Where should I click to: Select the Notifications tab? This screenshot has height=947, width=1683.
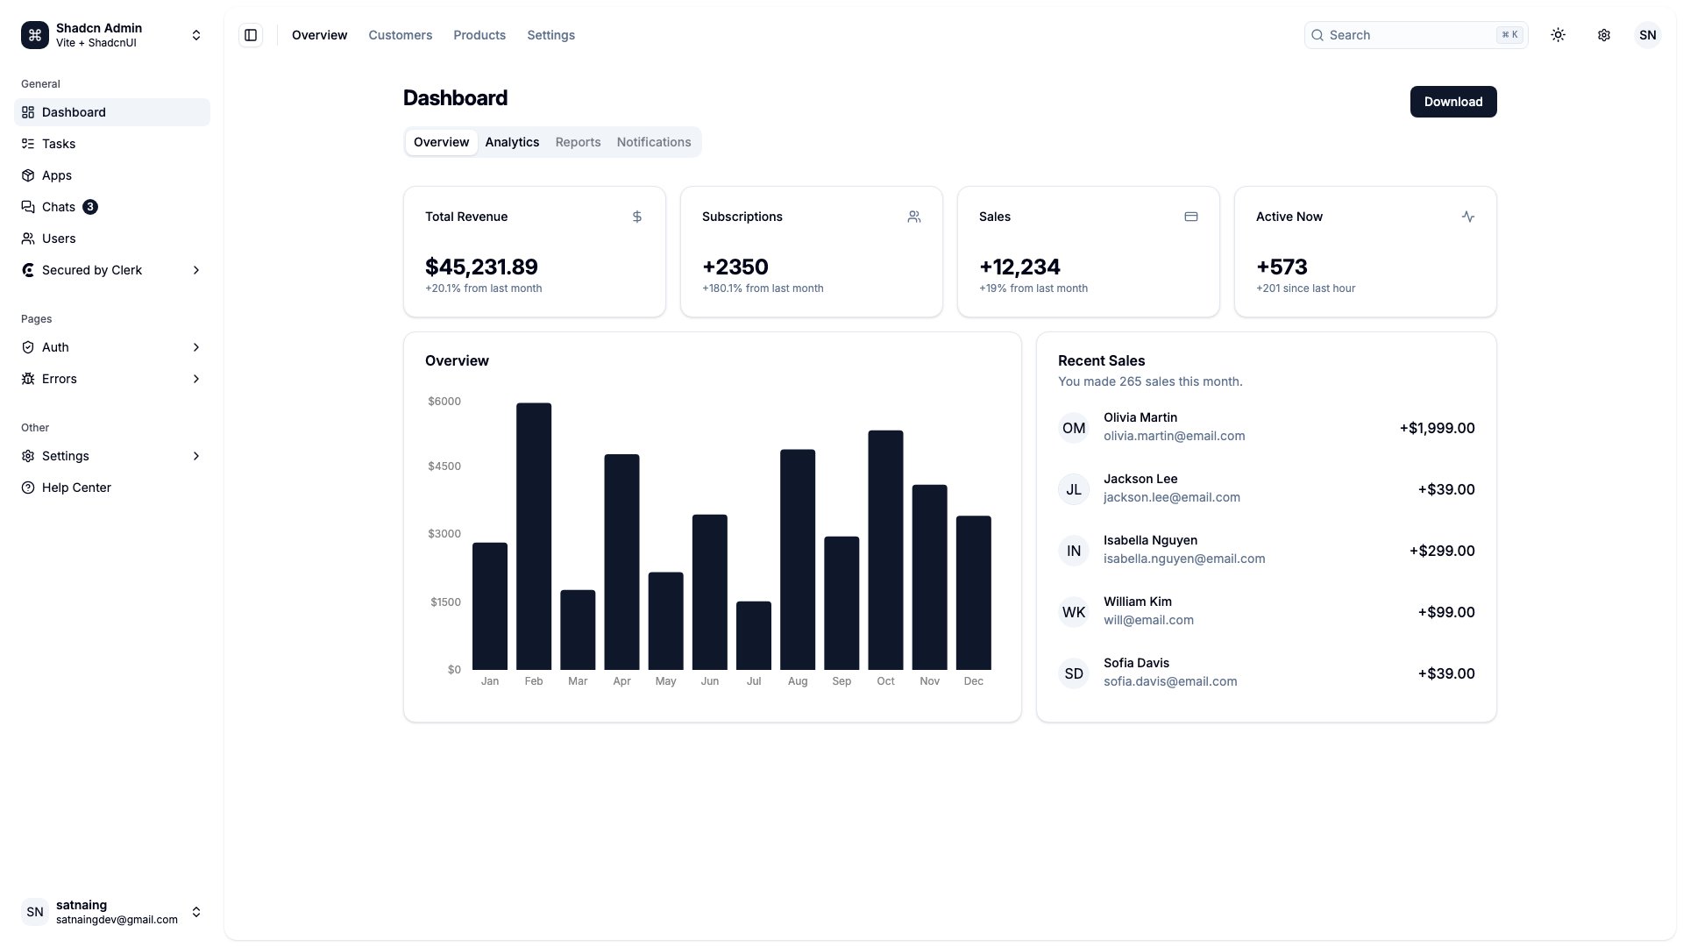[653, 141]
